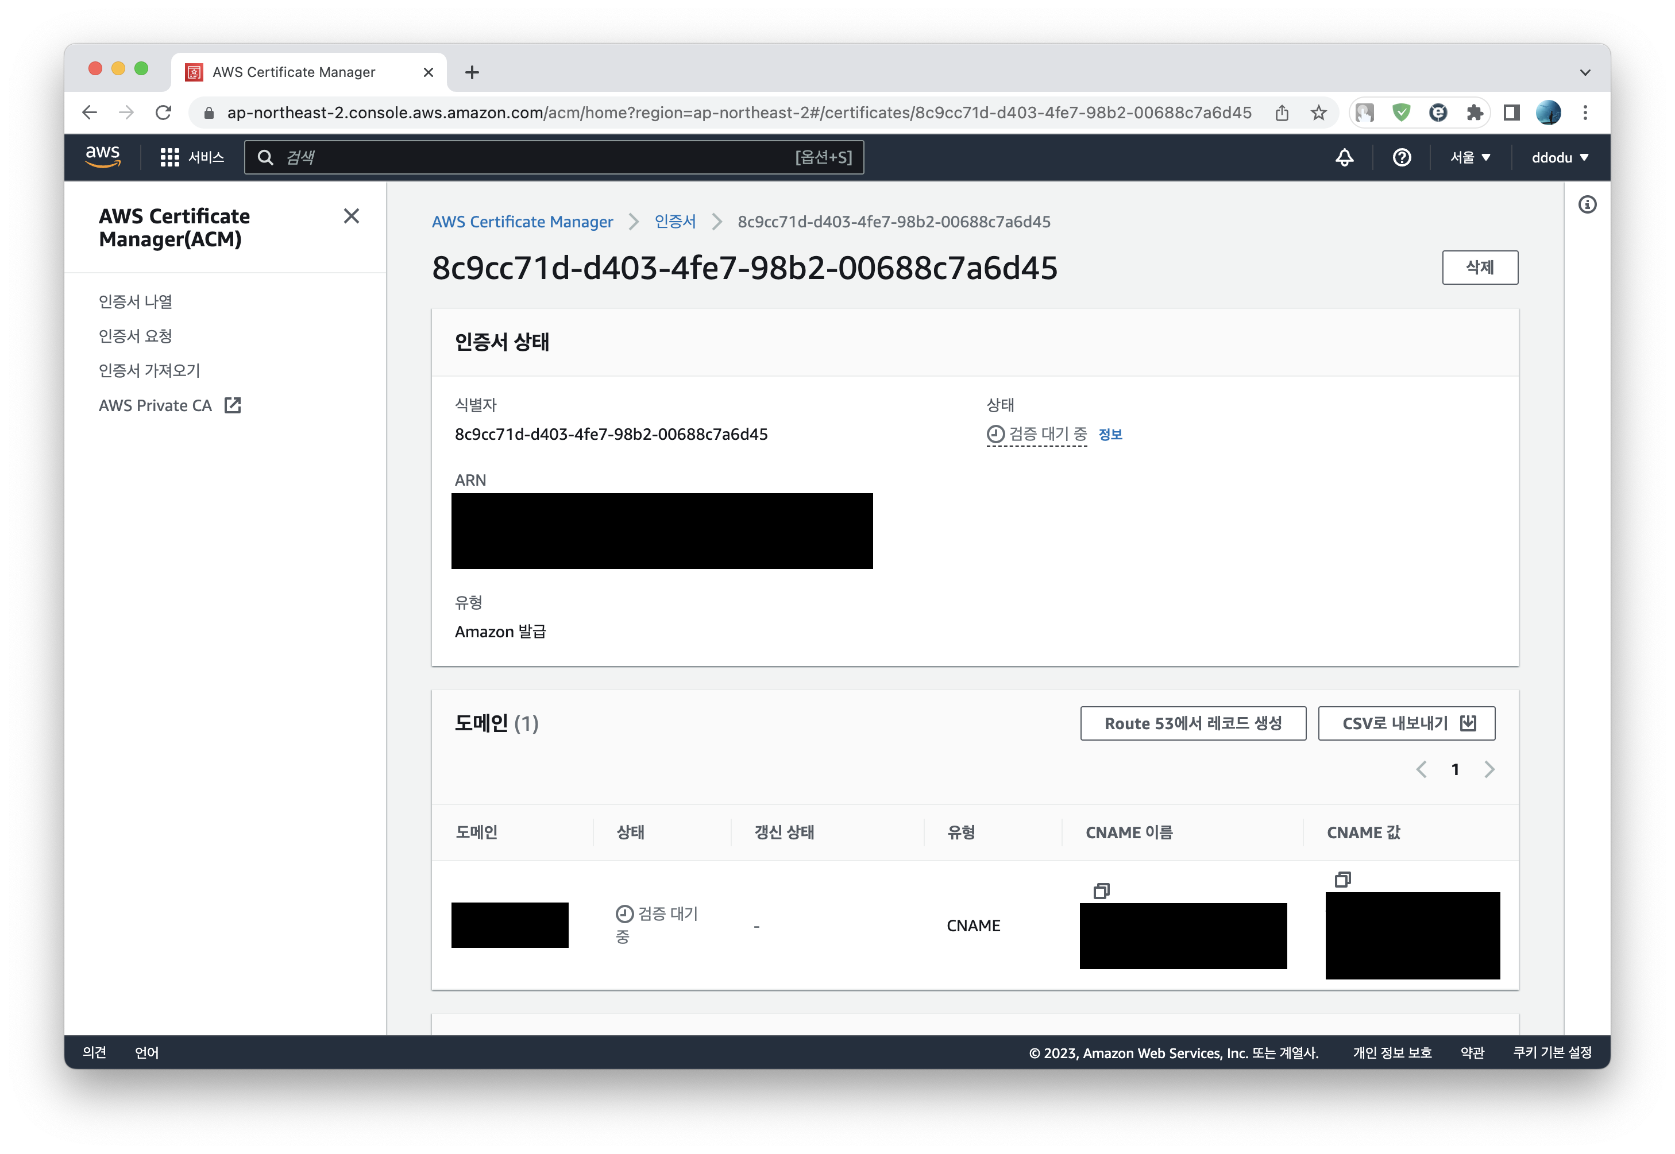The width and height of the screenshot is (1675, 1154).
Task: Click the 갱신 상태 column header
Action: click(784, 832)
